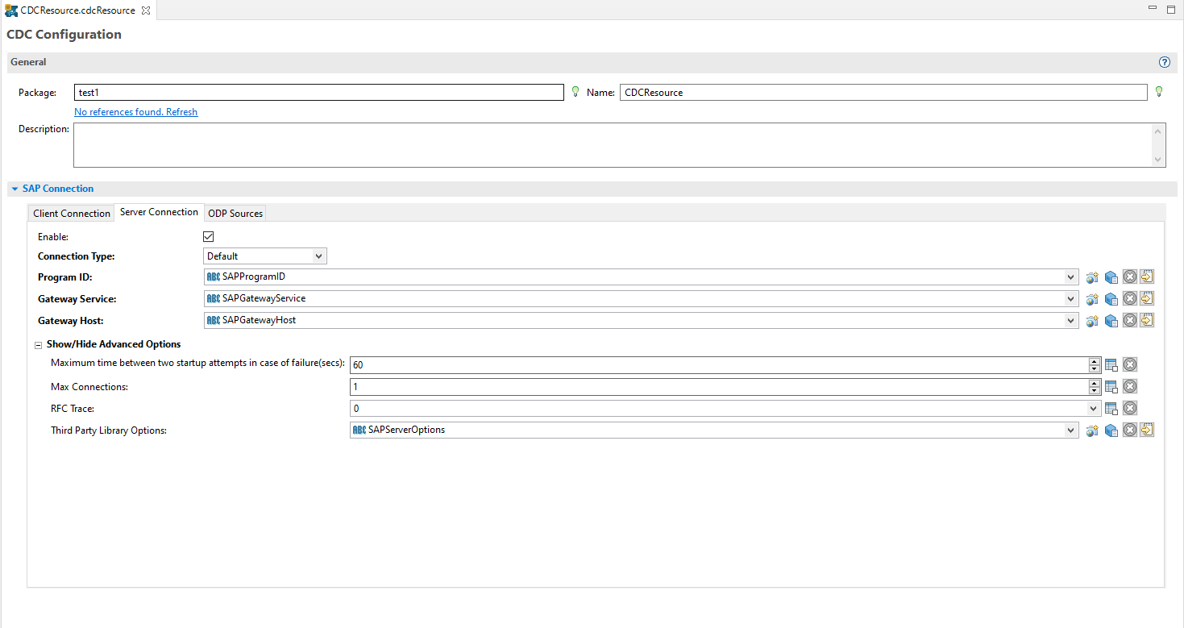This screenshot has width=1184, height=628.
Task: Clear the Program ID module property
Action: pyautogui.click(x=1130, y=277)
